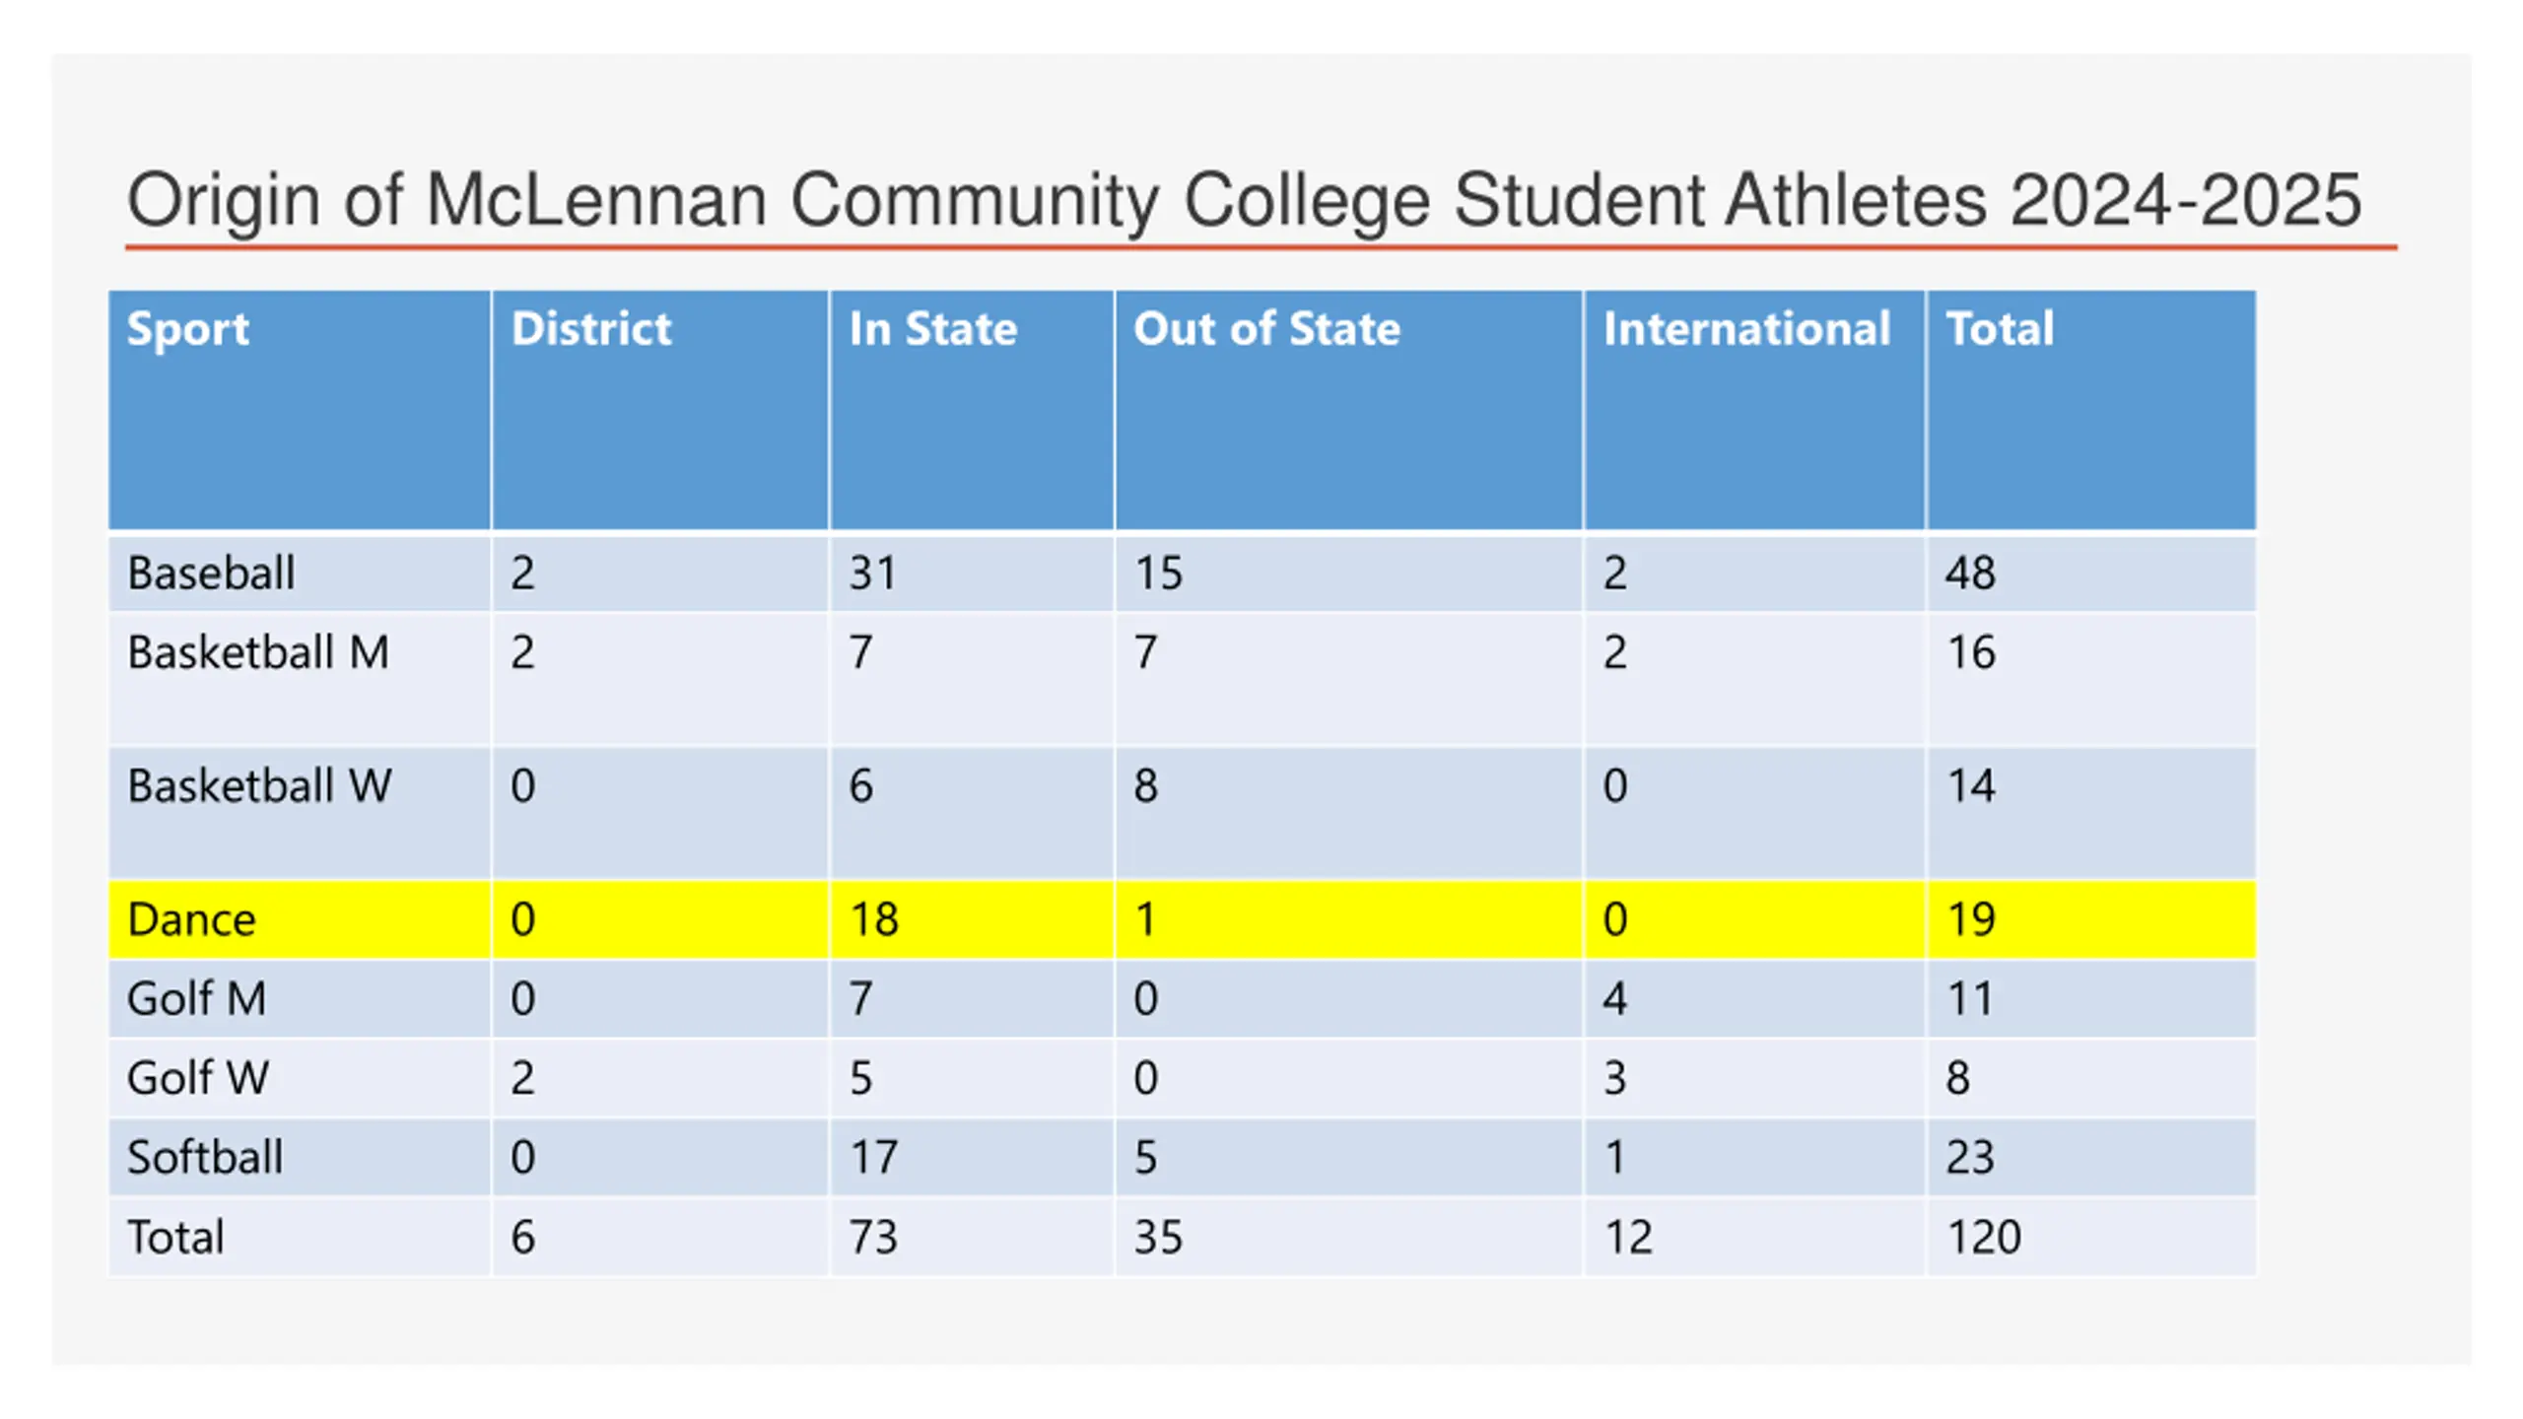Click the slide title about Student Athletes
The width and height of the screenshot is (2523, 1419).
tap(1244, 201)
